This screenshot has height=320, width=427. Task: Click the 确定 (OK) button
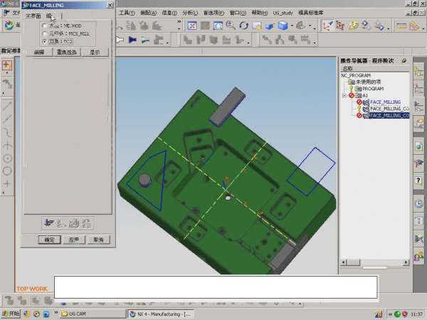point(49,240)
